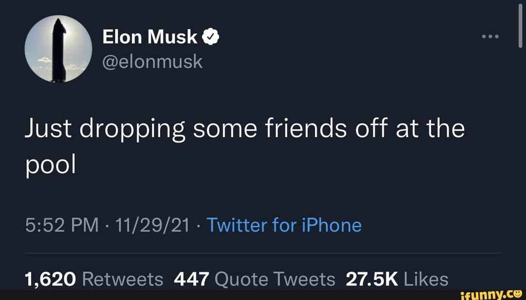526x300 pixels.
Task: Click the Starship rocket avatar image
Action: click(x=59, y=48)
